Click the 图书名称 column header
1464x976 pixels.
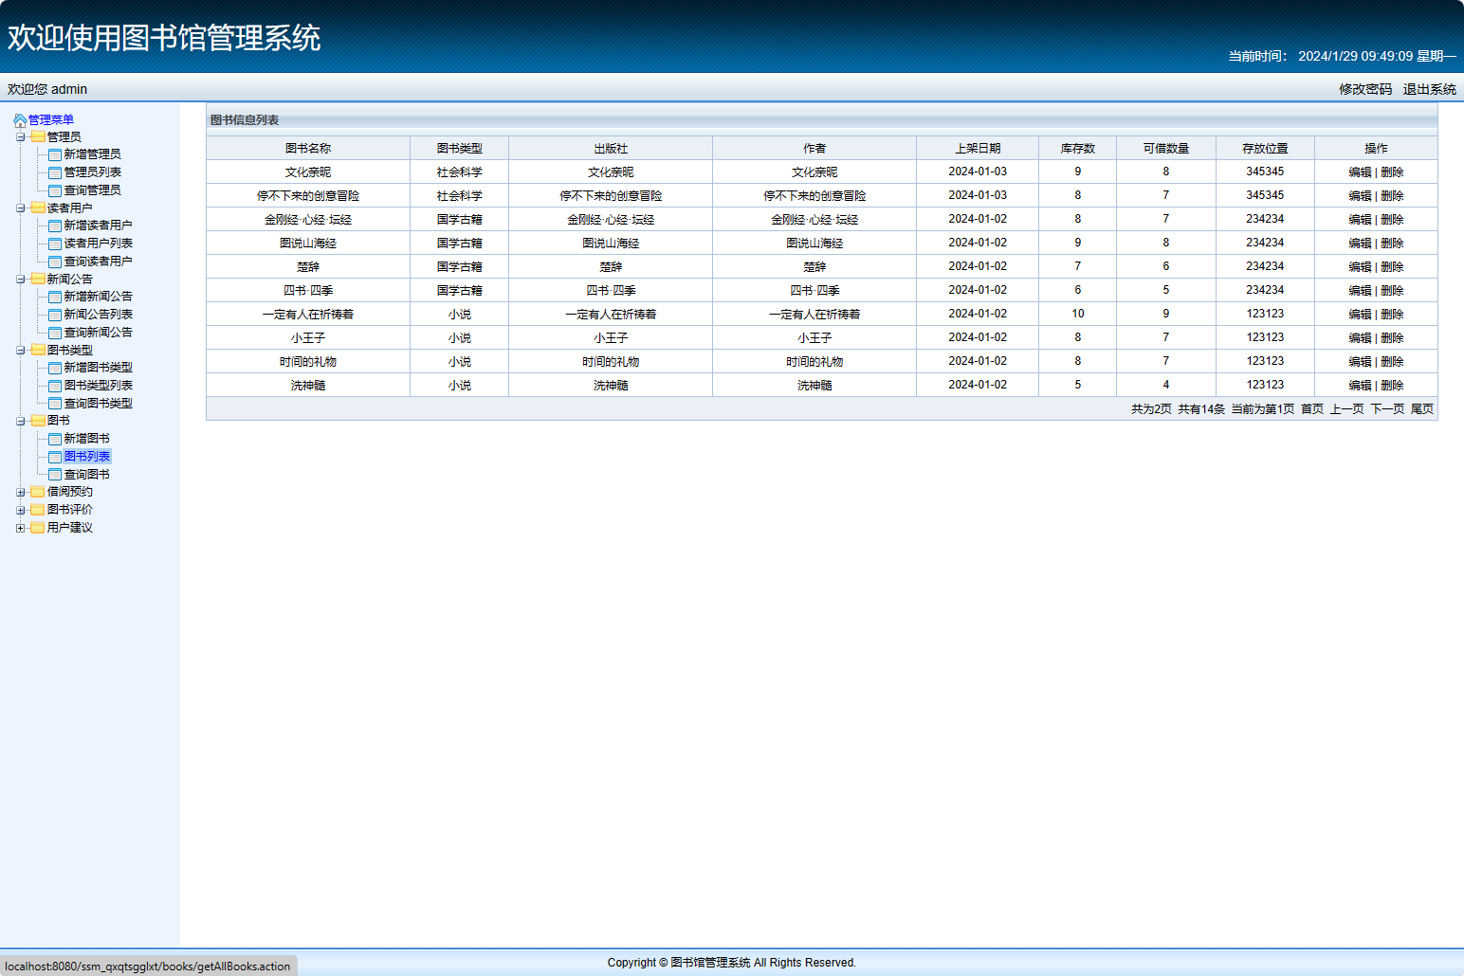click(308, 149)
